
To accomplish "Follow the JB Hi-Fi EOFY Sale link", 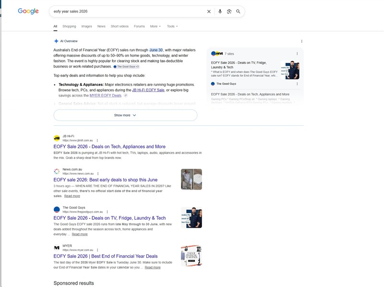I will [148, 90].
